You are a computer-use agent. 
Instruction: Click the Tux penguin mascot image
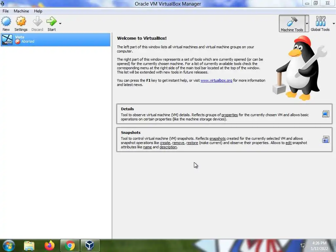[300, 68]
